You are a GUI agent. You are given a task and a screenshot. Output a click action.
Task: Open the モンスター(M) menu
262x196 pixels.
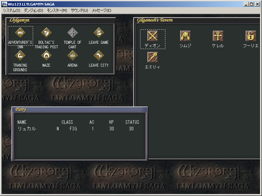pyautogui.click(x=57, y=10)
